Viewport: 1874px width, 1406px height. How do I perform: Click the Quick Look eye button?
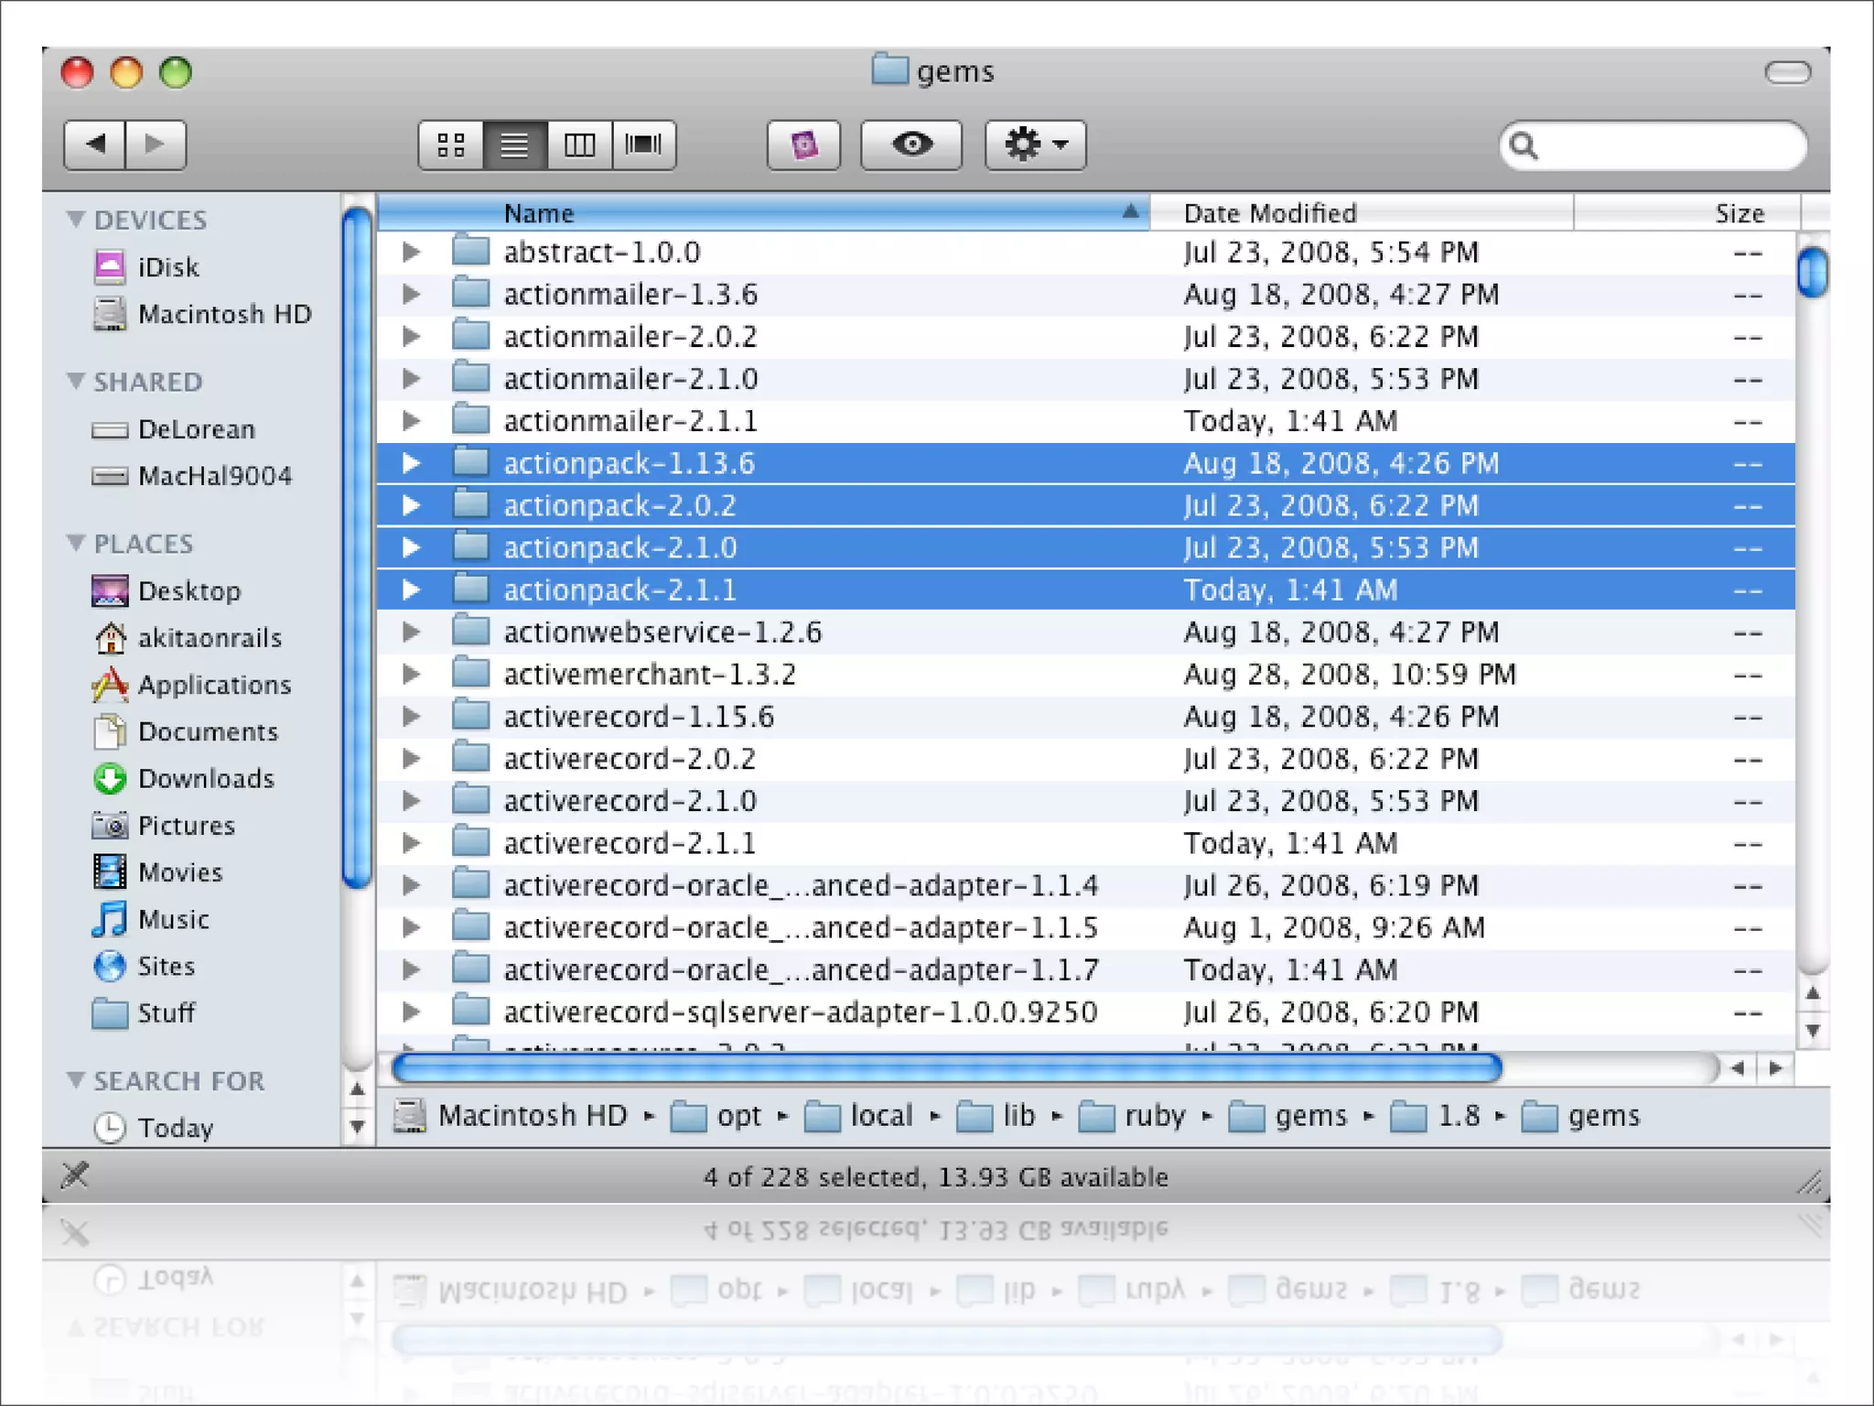910,145
